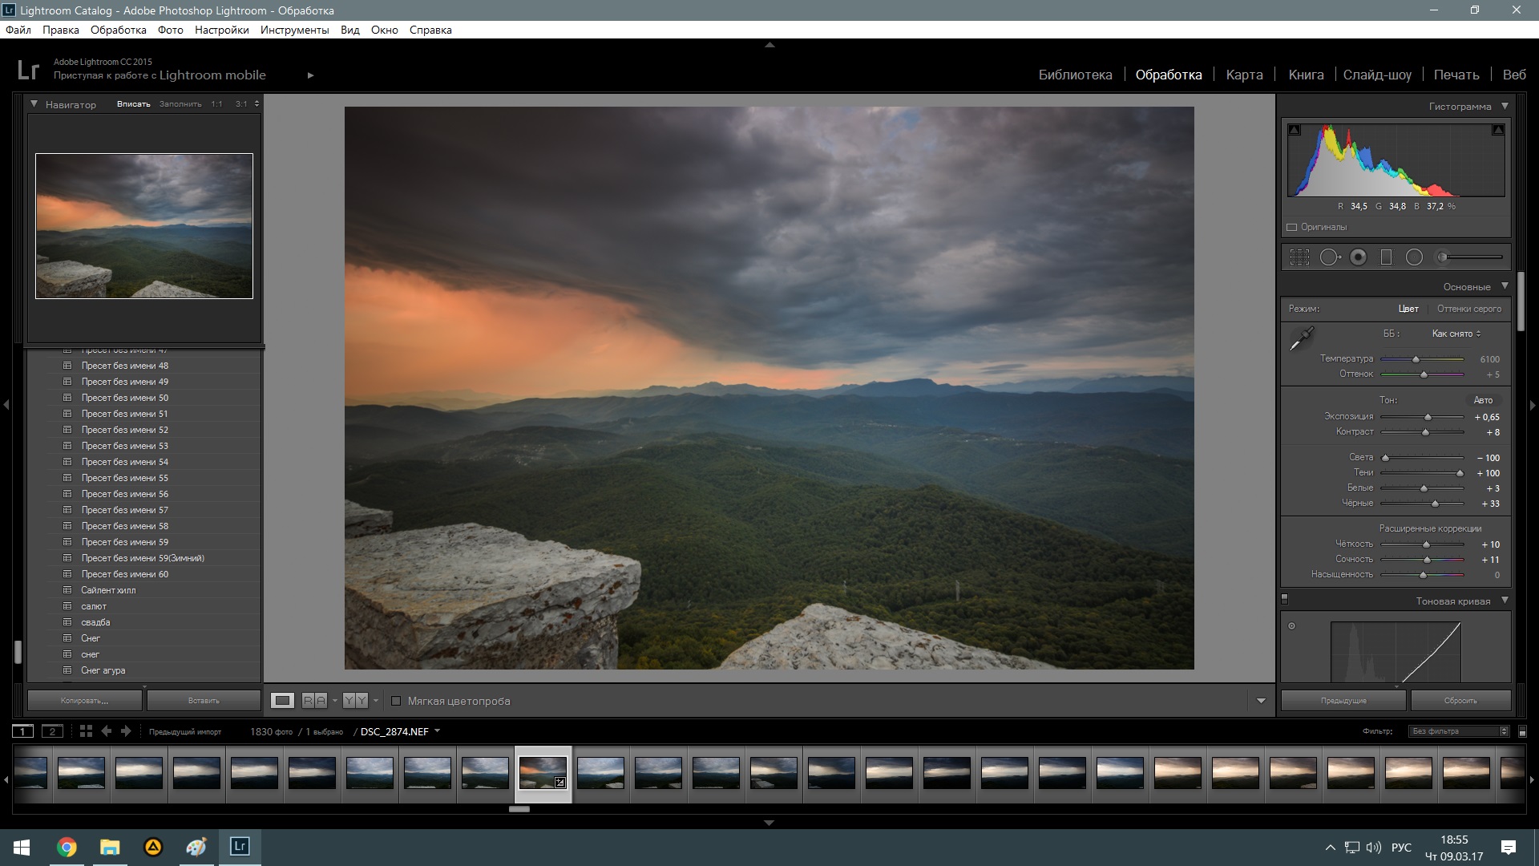This screenshot has height=866, width=1539.
Task: Select the Red Eye Correction tool
Action: [1358, 257]
